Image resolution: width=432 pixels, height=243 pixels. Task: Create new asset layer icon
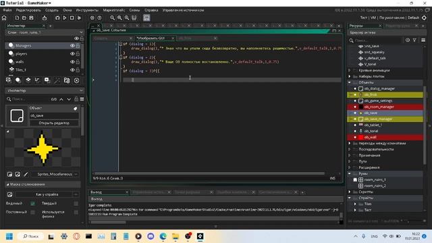(x=47, y=80)
